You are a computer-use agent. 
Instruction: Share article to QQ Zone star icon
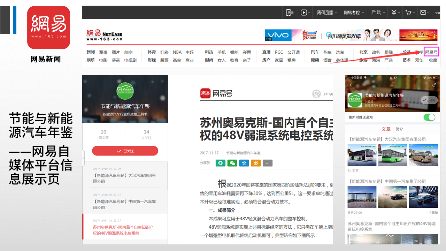pos(244,163)
